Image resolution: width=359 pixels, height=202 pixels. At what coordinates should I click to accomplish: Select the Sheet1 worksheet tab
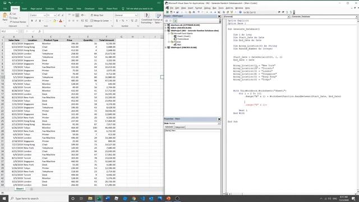point(20,189)
